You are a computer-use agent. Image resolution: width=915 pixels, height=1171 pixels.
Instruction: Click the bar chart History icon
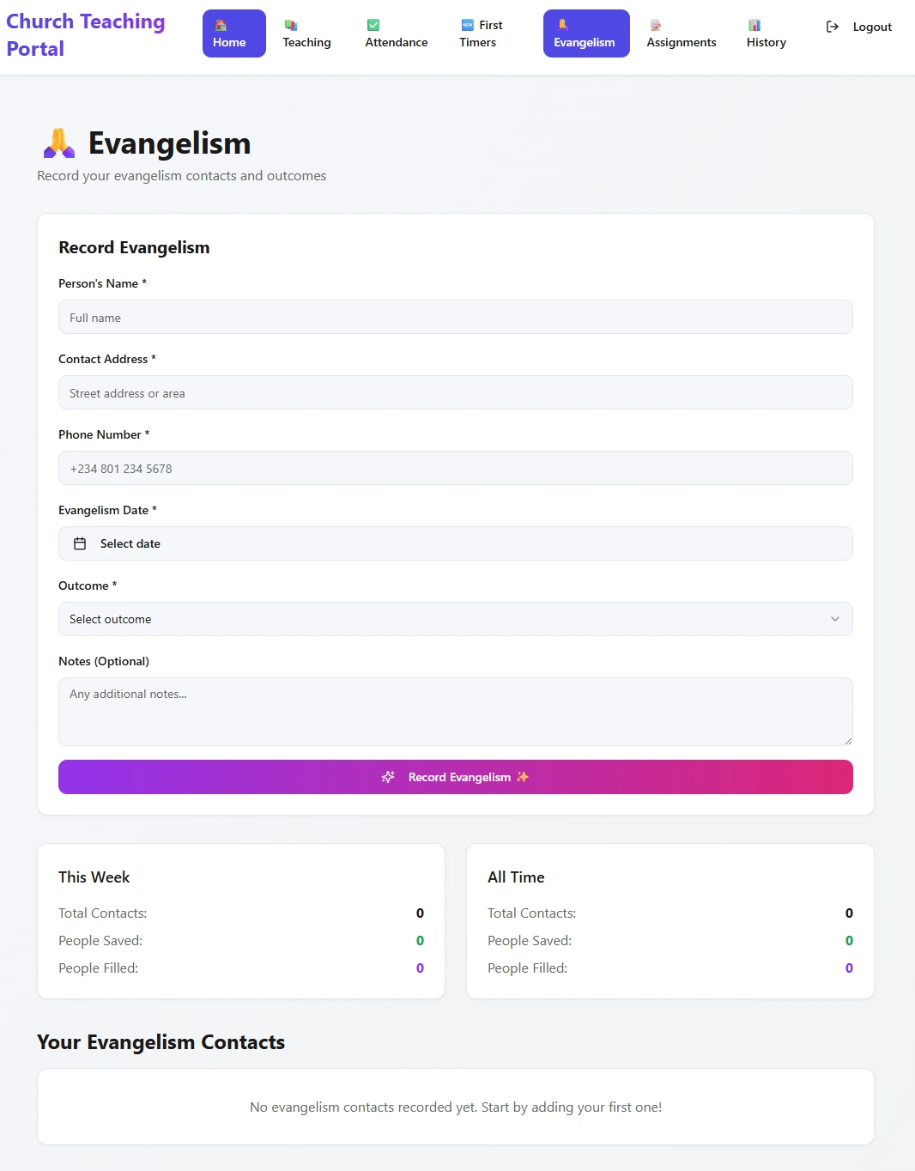click(754, 26)
